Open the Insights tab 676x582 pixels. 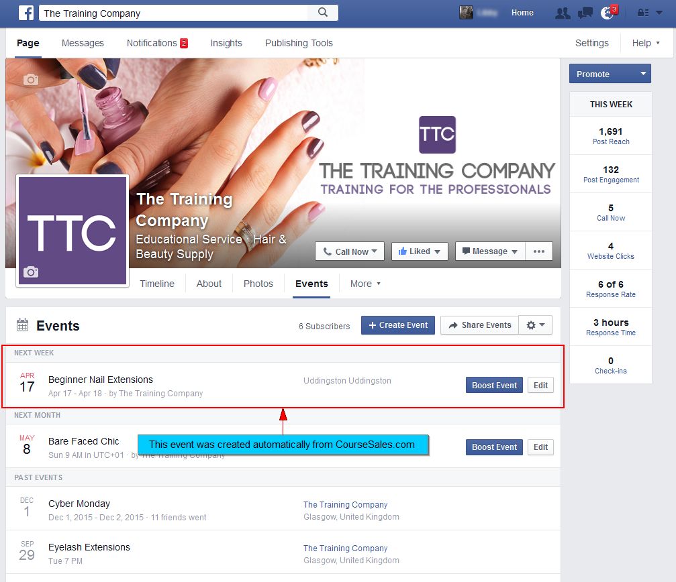226,43
